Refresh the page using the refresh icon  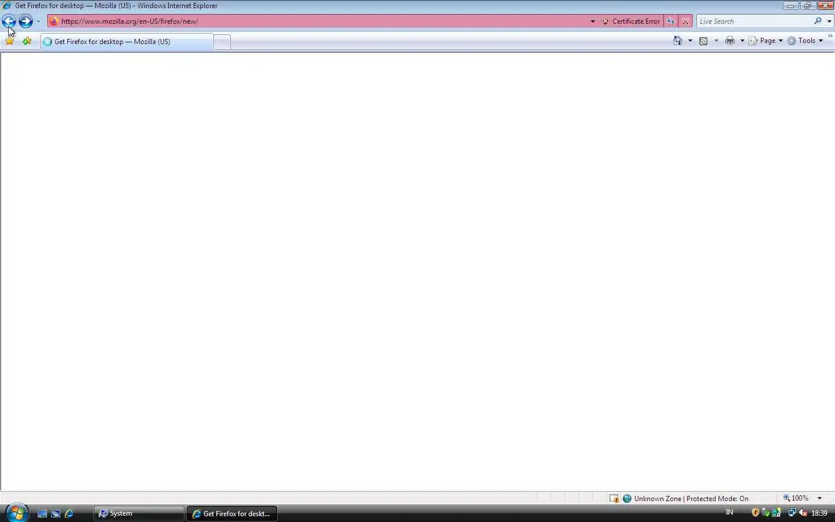click(671, 21)
